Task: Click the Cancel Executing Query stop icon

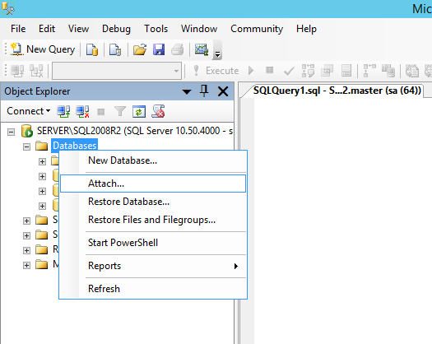Action: pos(269,70)
